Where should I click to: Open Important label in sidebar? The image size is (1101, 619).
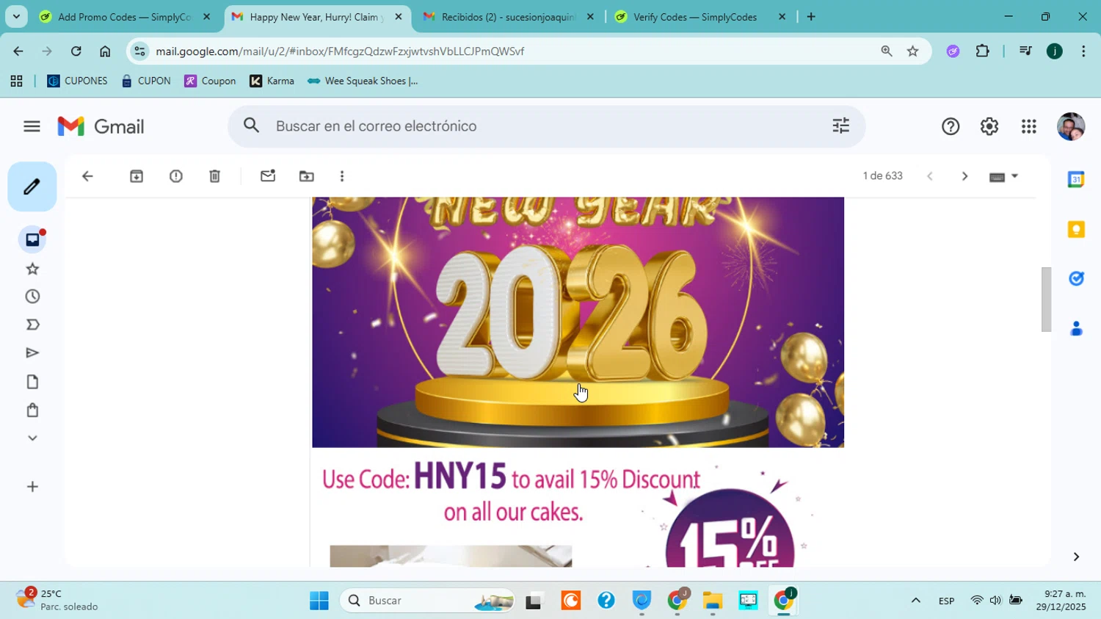click(x=32, y=325)
